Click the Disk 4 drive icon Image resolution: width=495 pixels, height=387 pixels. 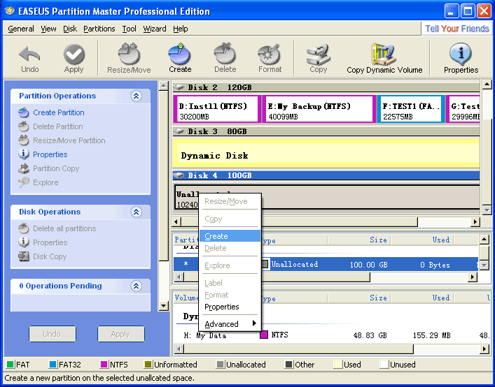[x=179, y=175]
